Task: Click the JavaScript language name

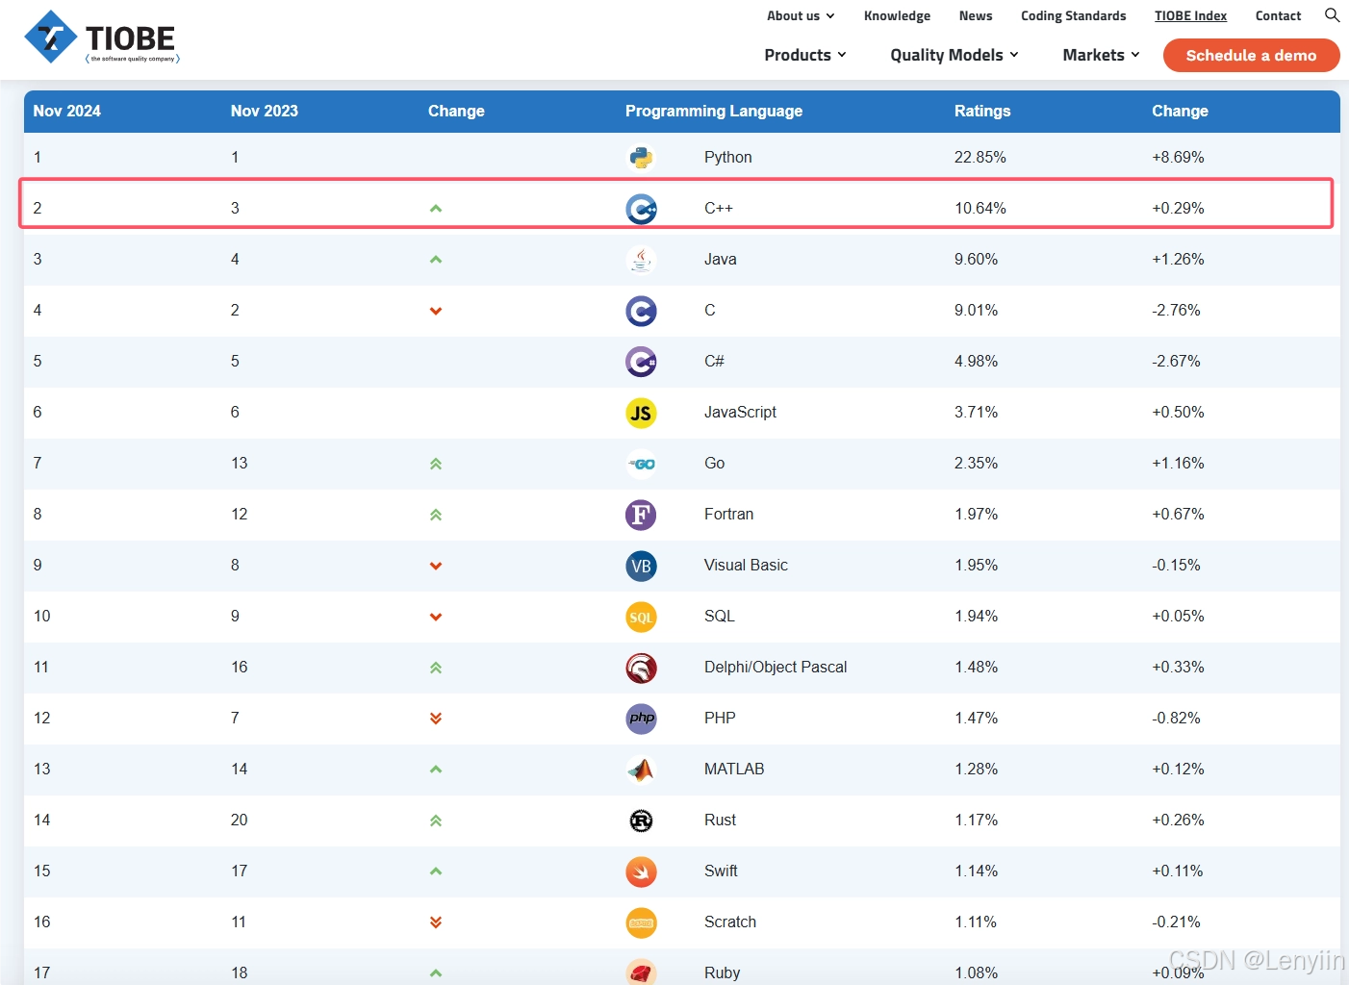Action: tap(740, 413)
